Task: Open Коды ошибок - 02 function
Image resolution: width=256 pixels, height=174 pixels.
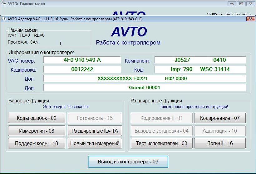Action: point(37,118)
